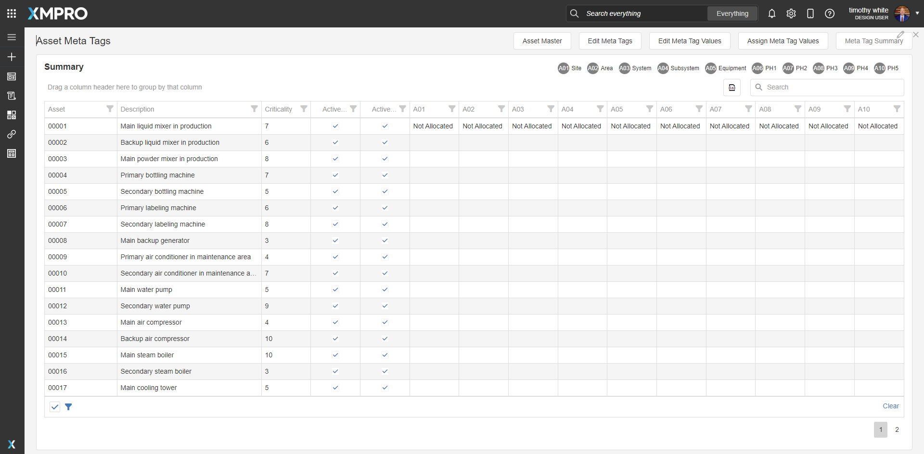Viewport: 924px width, 454px height.
Task: Open filter dropdown on first Active column
Action: [353, 109]
